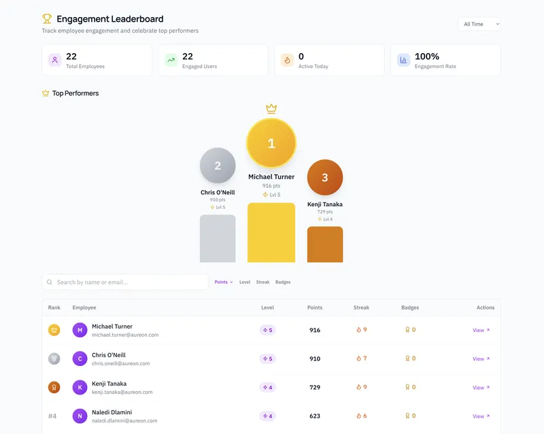
Task: Click the Points column header
Action: click(x=315, y=307)
